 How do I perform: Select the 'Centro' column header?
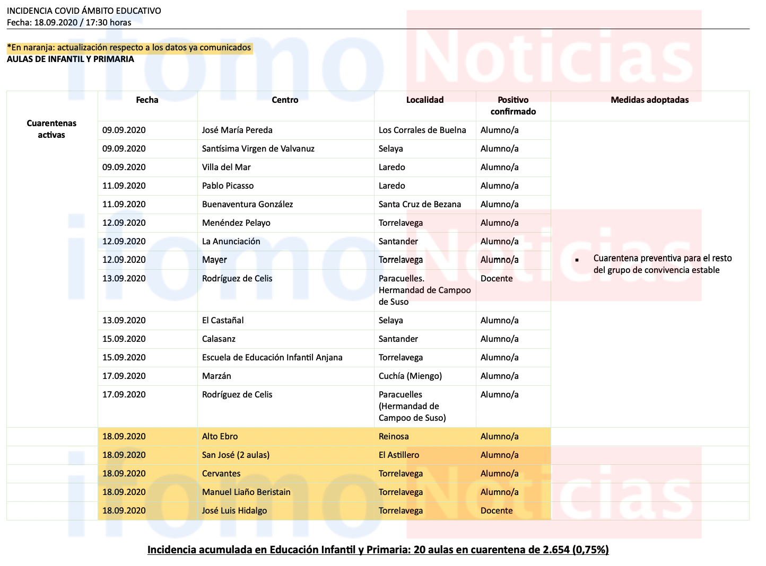285,100
